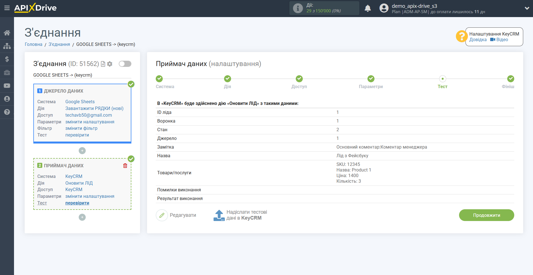This screenshot has height=275, width=533.
Task: Go to З'єднання breadcrumb link
Action: point(59,44)
